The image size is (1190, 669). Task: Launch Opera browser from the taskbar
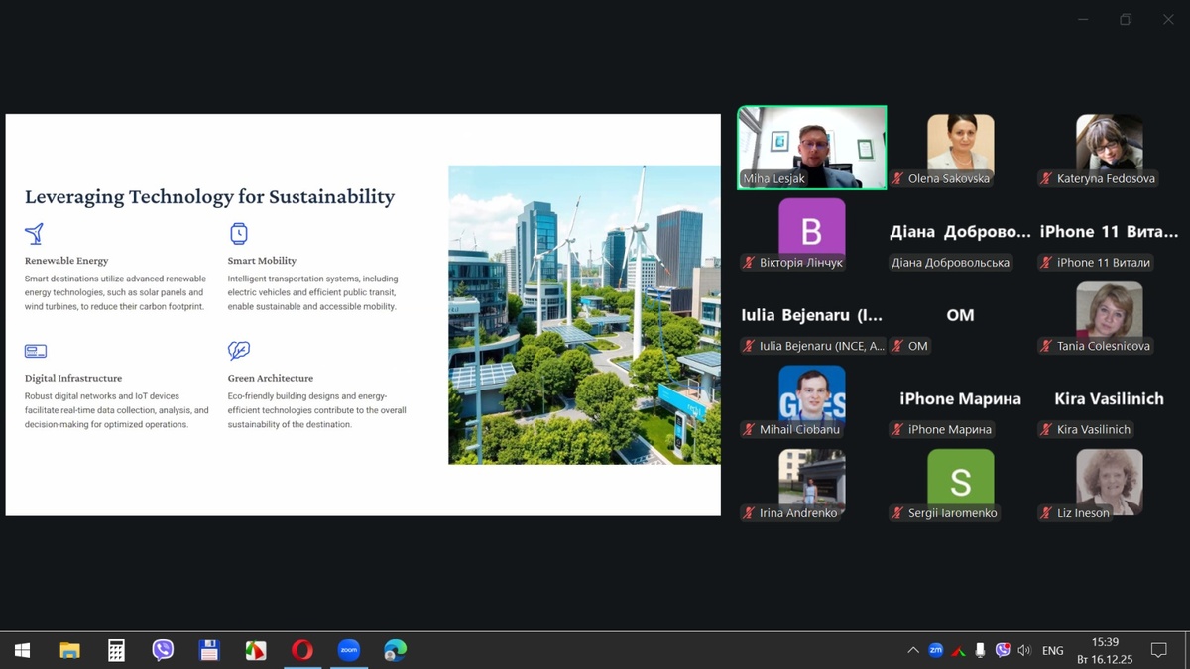(302, 650)
